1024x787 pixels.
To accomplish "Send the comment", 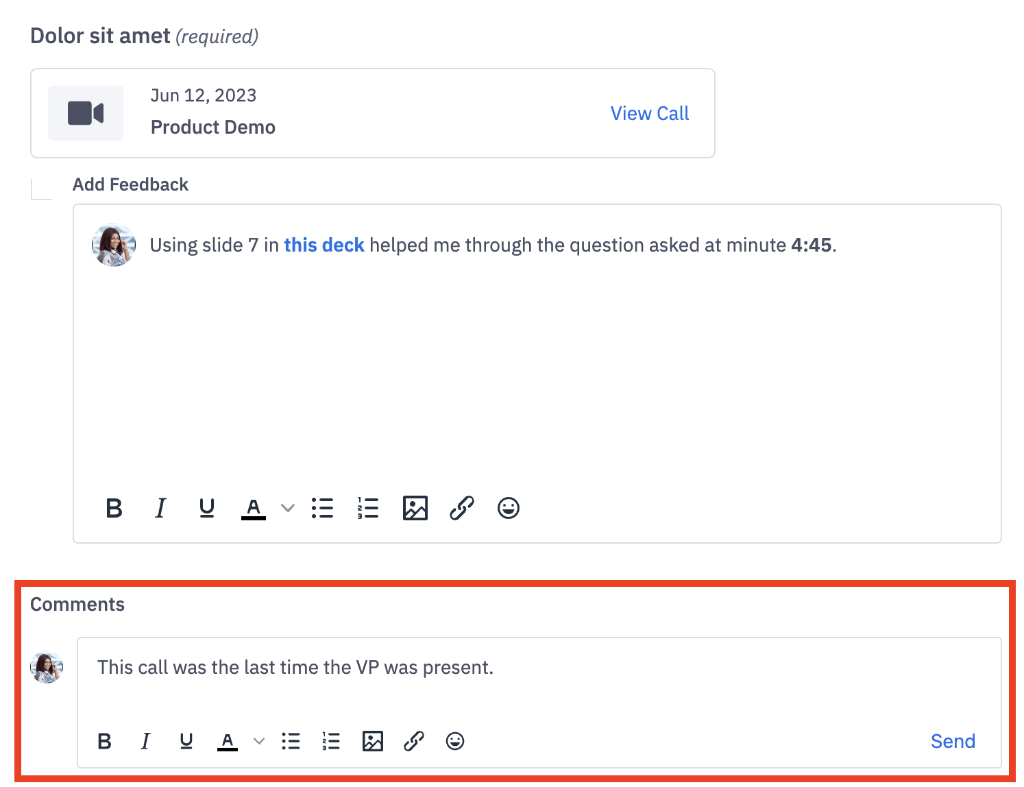I will [x=953, y=741].
